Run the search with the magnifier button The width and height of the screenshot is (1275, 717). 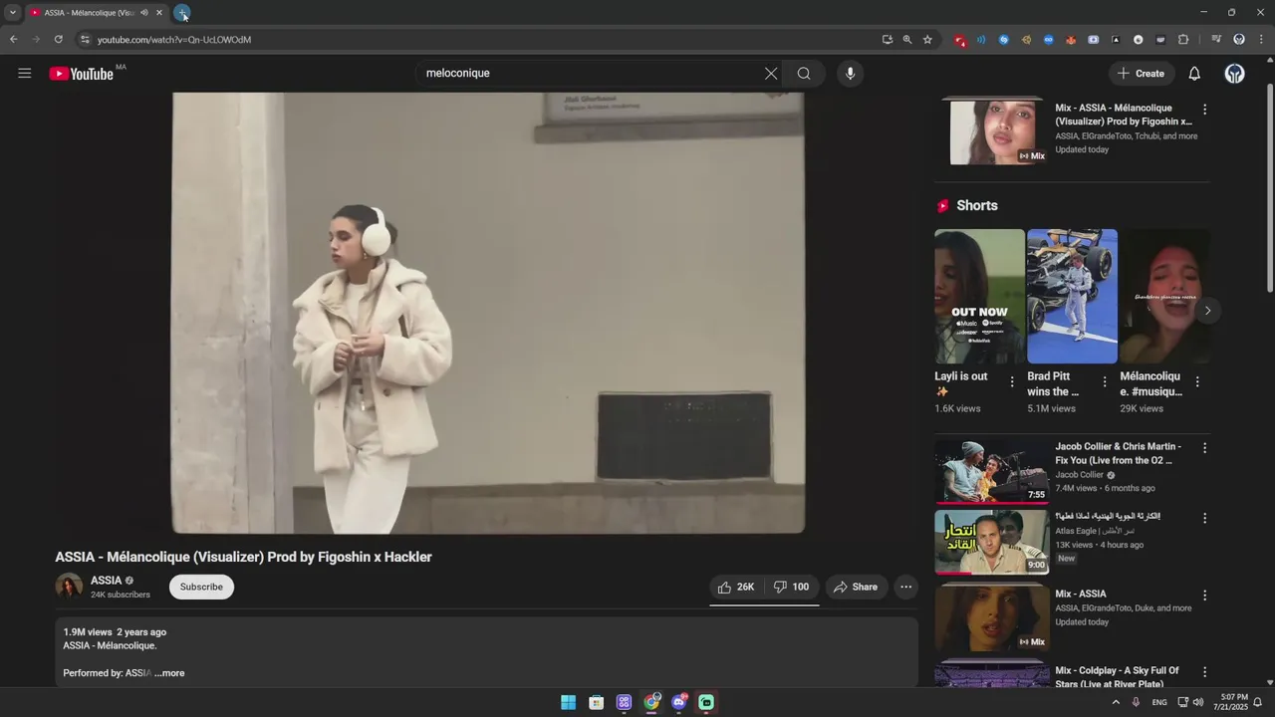(804, 74)
